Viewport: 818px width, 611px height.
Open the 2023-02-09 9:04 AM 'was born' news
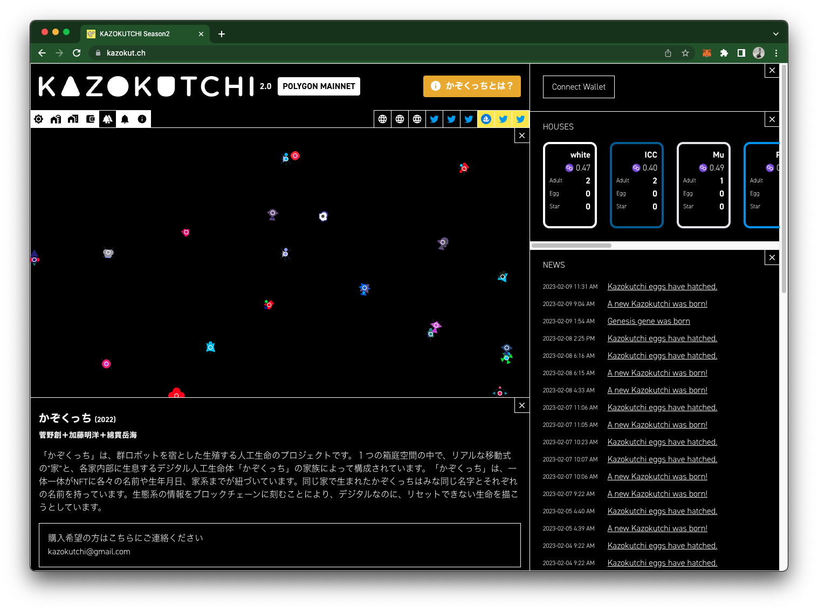pos(657,304)
